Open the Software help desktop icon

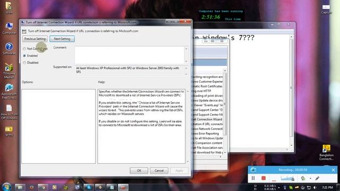[x=9, y=48]
